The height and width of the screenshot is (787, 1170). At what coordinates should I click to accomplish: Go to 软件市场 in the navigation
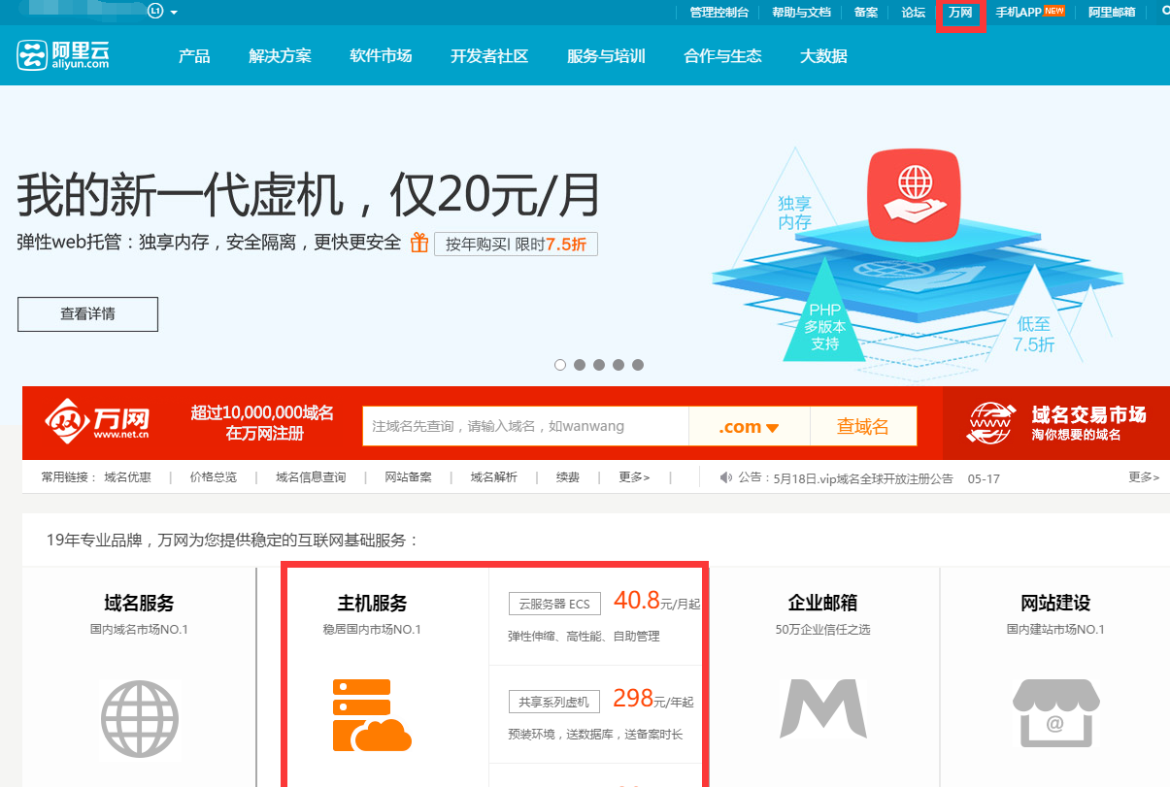point(381,56)
